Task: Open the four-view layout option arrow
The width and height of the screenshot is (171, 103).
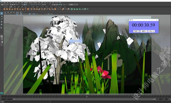Action: [2, 39]
